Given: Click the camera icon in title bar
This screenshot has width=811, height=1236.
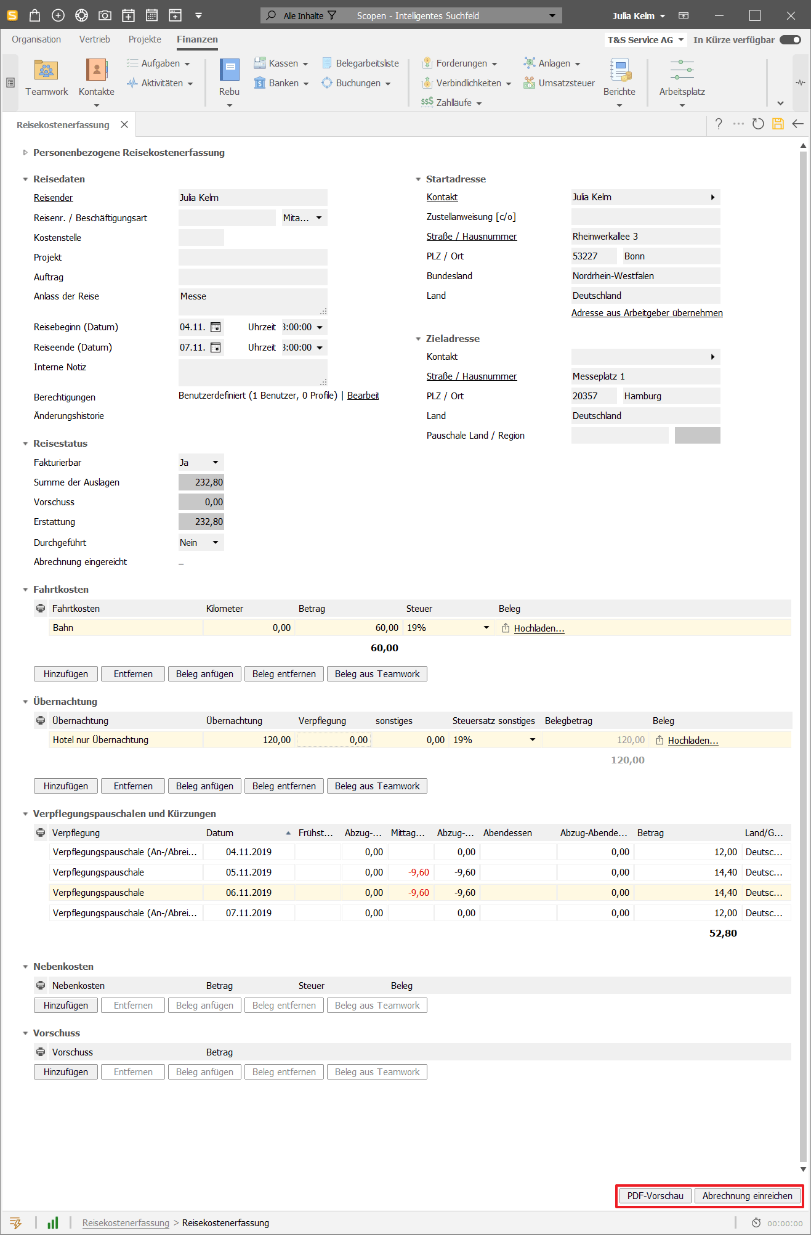Looking at the screenshot, I should coord(105,15).
